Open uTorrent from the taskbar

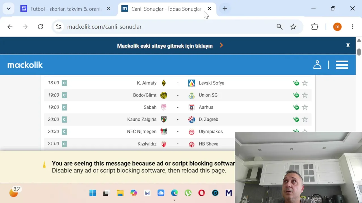coord(188,193)
